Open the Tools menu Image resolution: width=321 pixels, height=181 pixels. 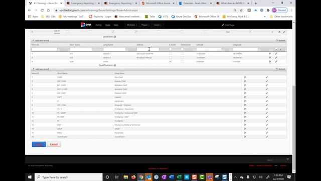(108, 25)
